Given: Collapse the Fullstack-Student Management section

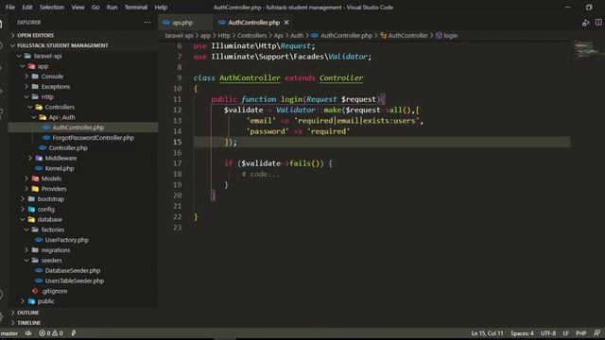Looking at the screenshot, I should [x=61, y=45].
